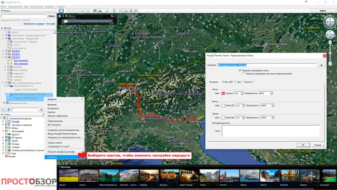Expand the Еще layer node

point(3,153)
